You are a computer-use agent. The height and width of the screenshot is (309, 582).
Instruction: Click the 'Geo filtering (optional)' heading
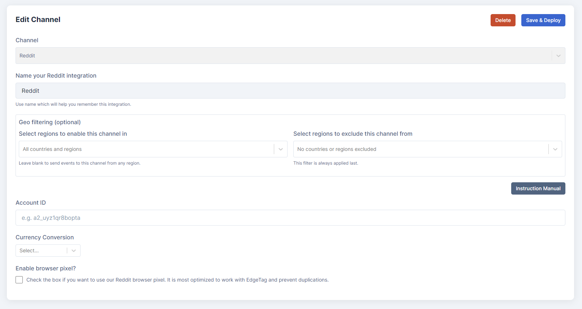click(x=50, y=122)
